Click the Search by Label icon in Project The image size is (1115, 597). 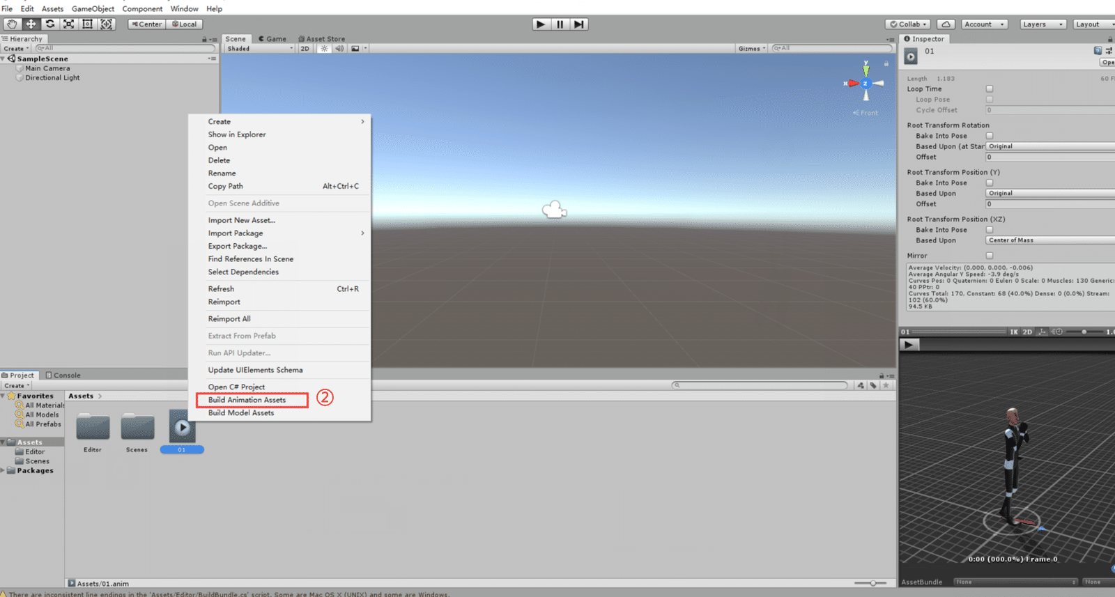pyautogui.click(x=873, y=385)
